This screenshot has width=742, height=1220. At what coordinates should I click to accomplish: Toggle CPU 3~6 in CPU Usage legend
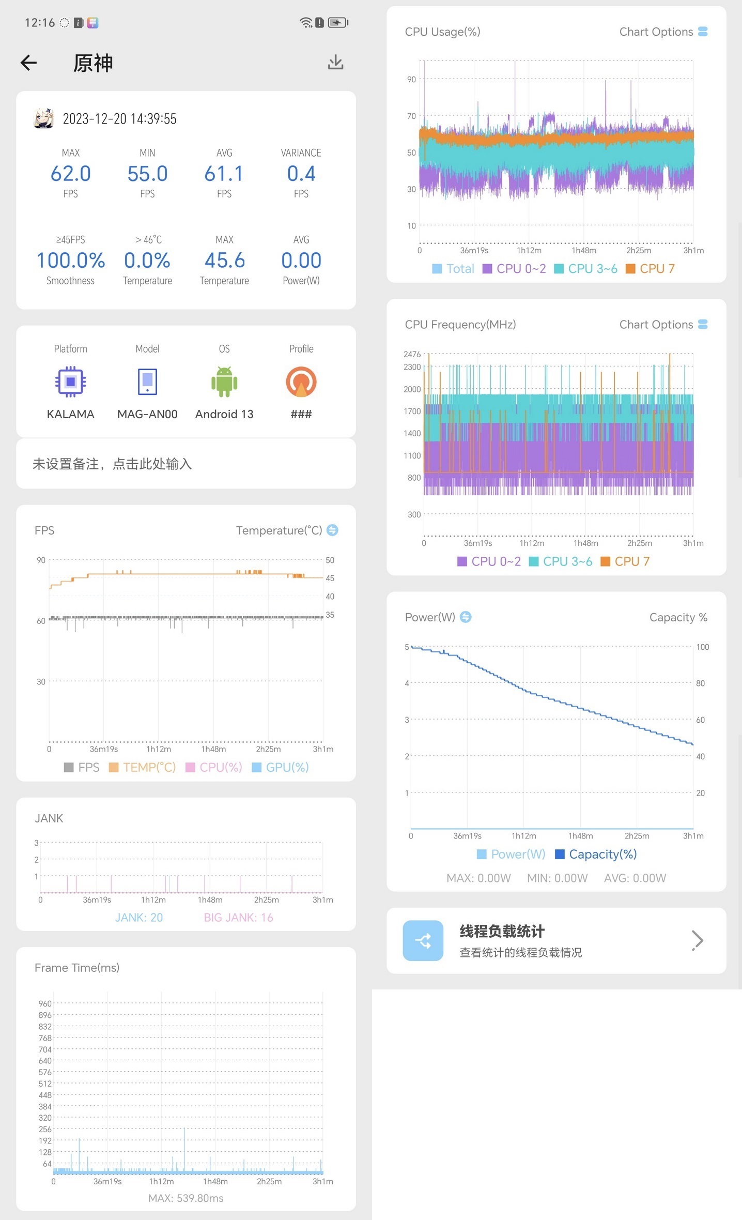586,269
